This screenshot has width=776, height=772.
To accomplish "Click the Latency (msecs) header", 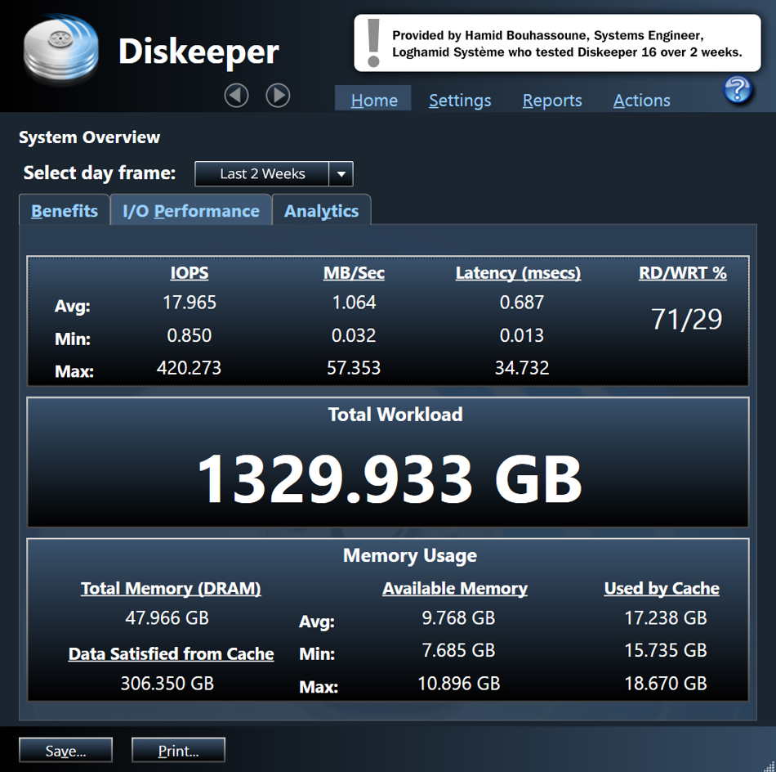I will 518,273.
